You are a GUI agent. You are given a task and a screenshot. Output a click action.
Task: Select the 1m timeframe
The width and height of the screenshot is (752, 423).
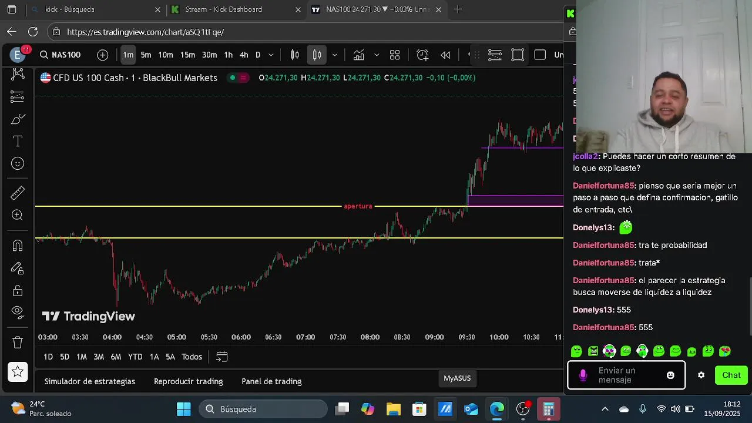(x=128, y=55)
